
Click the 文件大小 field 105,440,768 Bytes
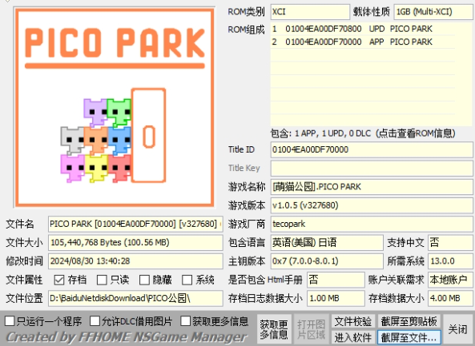135,243
